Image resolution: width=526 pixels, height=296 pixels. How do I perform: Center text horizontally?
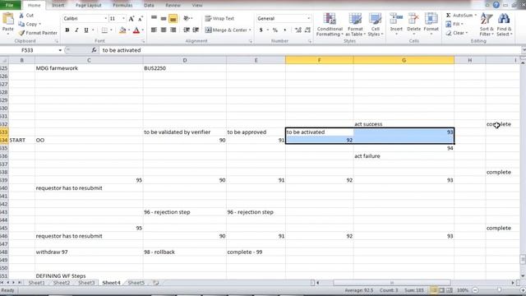click(164, 30)
